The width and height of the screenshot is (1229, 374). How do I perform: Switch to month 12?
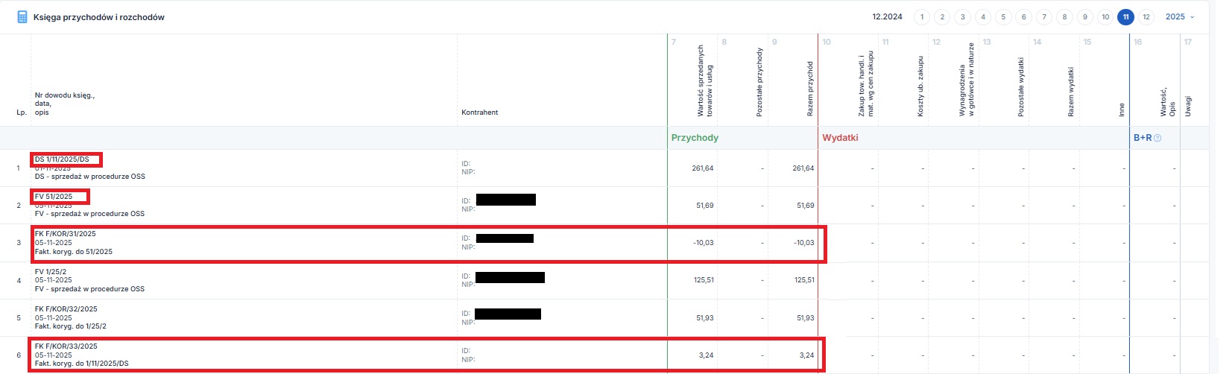point(1146,17)
